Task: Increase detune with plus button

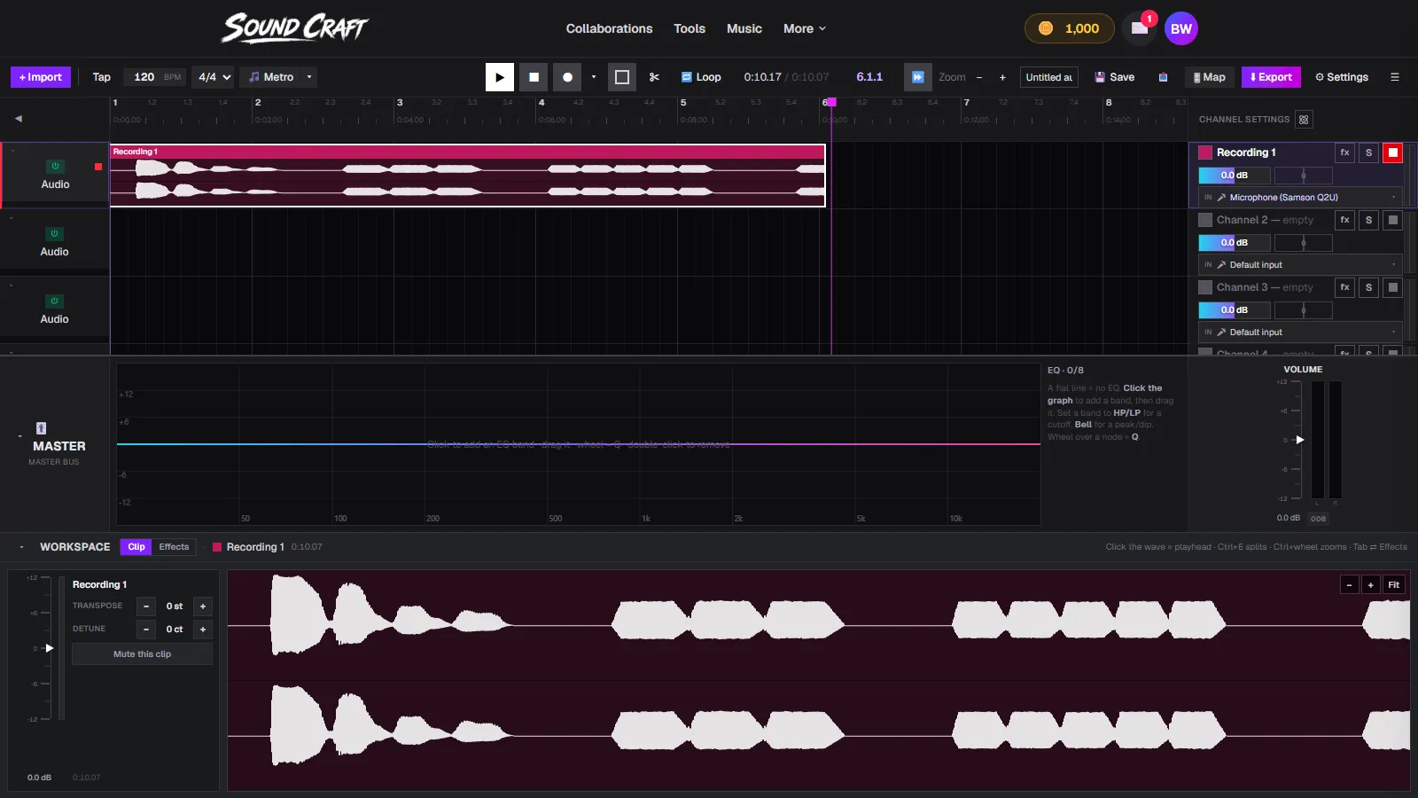Action: 203,630
